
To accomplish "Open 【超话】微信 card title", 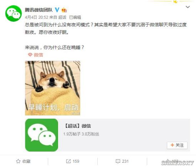I will point(77,126).
